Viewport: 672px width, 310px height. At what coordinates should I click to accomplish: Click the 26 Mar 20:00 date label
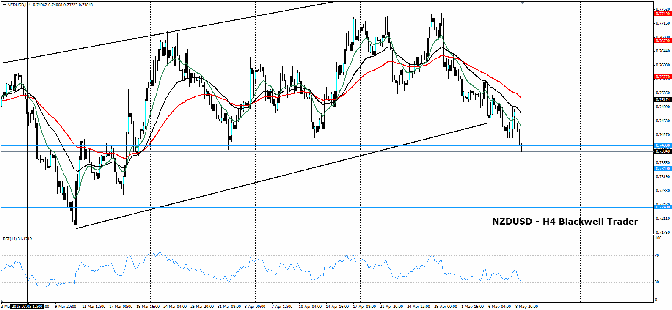(x=202, y=307)
